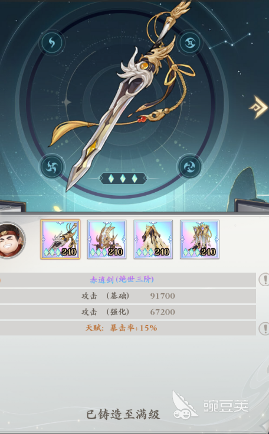Click the bottom-right triple-swirl rune slot
Image resolution: width=269 pixels, height=434 pixels.
191,167
